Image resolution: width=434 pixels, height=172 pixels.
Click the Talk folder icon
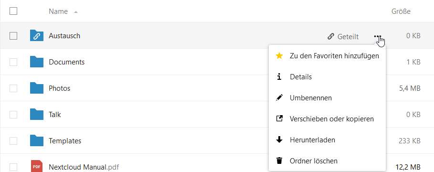click(x=37, y=114)
